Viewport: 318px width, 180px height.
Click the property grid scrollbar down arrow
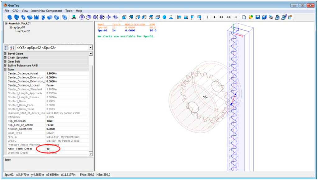[91, 154]
